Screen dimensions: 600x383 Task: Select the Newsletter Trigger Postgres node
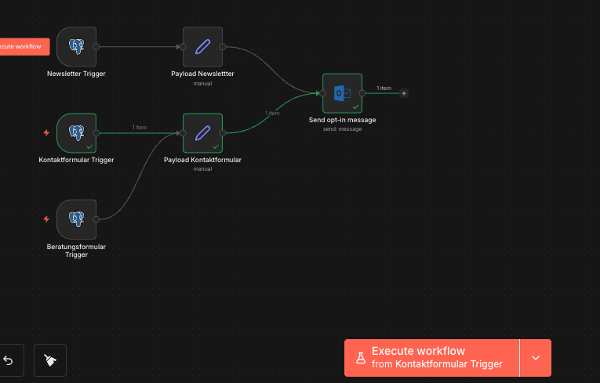pyautogui.click(x=77, y=47)
